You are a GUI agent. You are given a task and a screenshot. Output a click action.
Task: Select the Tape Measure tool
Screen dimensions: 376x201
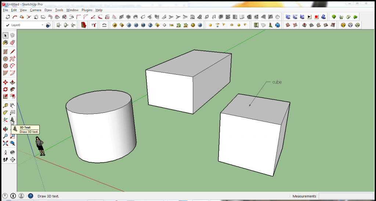[x=5, y=105]
